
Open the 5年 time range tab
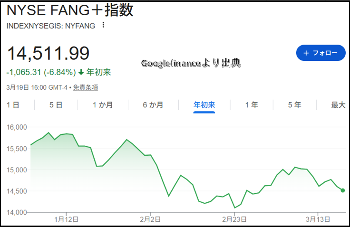(x=294, y=105)
